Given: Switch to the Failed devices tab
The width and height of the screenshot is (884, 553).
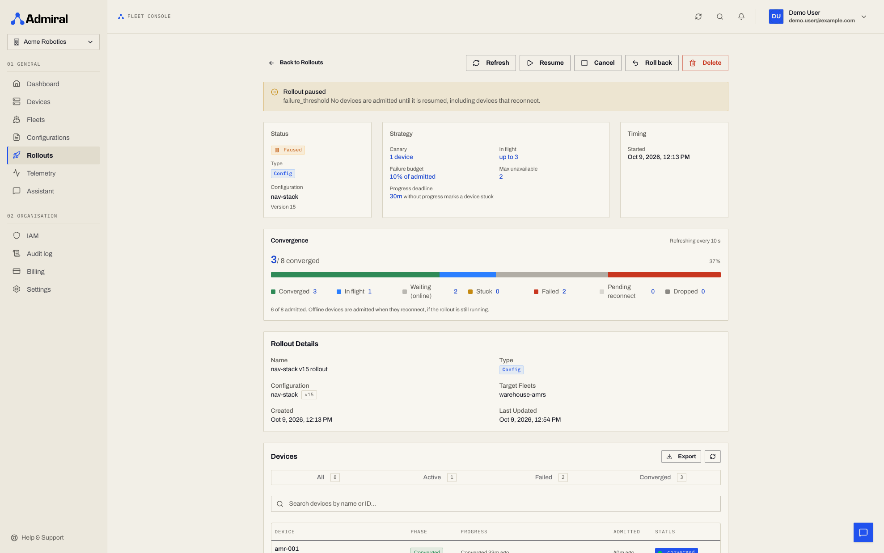Looking at the screenshot, I should point(551,478).
